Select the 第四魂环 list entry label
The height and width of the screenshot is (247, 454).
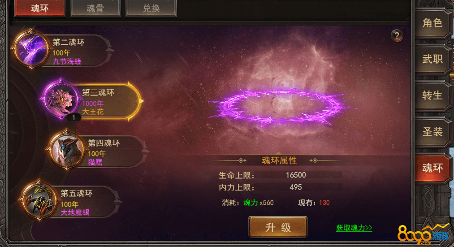click(104, 143)
